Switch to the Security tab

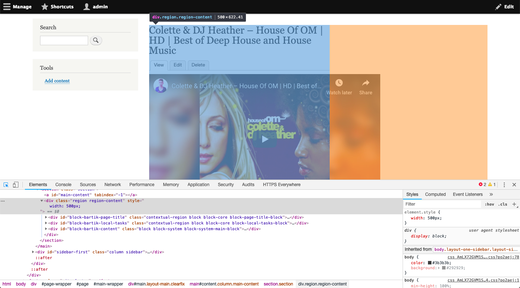(226, 185)
